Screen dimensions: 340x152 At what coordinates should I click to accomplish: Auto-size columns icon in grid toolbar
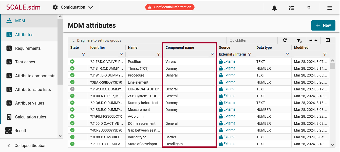(x=313, y=40)
